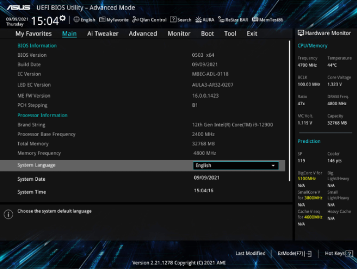
Task: Click the System Language dropdown arrow
Action: coord(273,165)
